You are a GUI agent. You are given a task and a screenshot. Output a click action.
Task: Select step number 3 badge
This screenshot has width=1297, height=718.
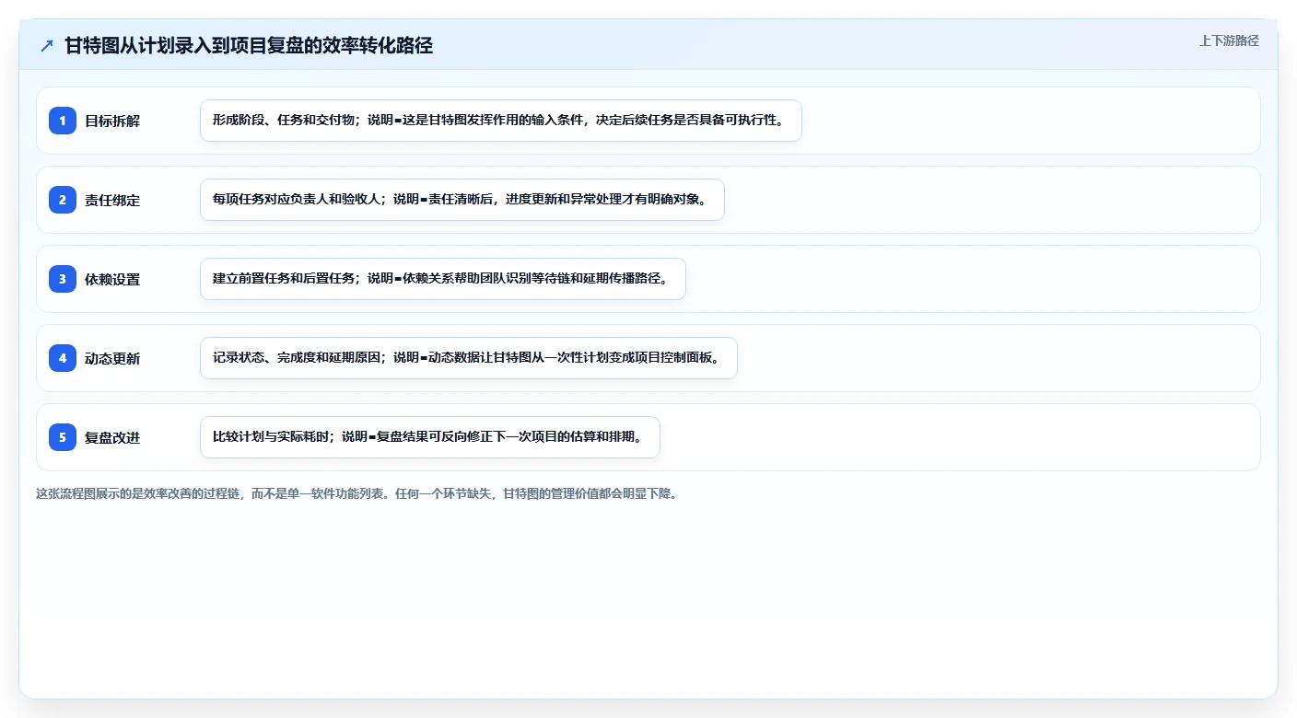point(63,279)
